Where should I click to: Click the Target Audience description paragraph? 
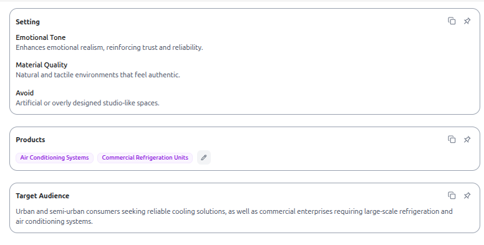[x=234, y=216]
